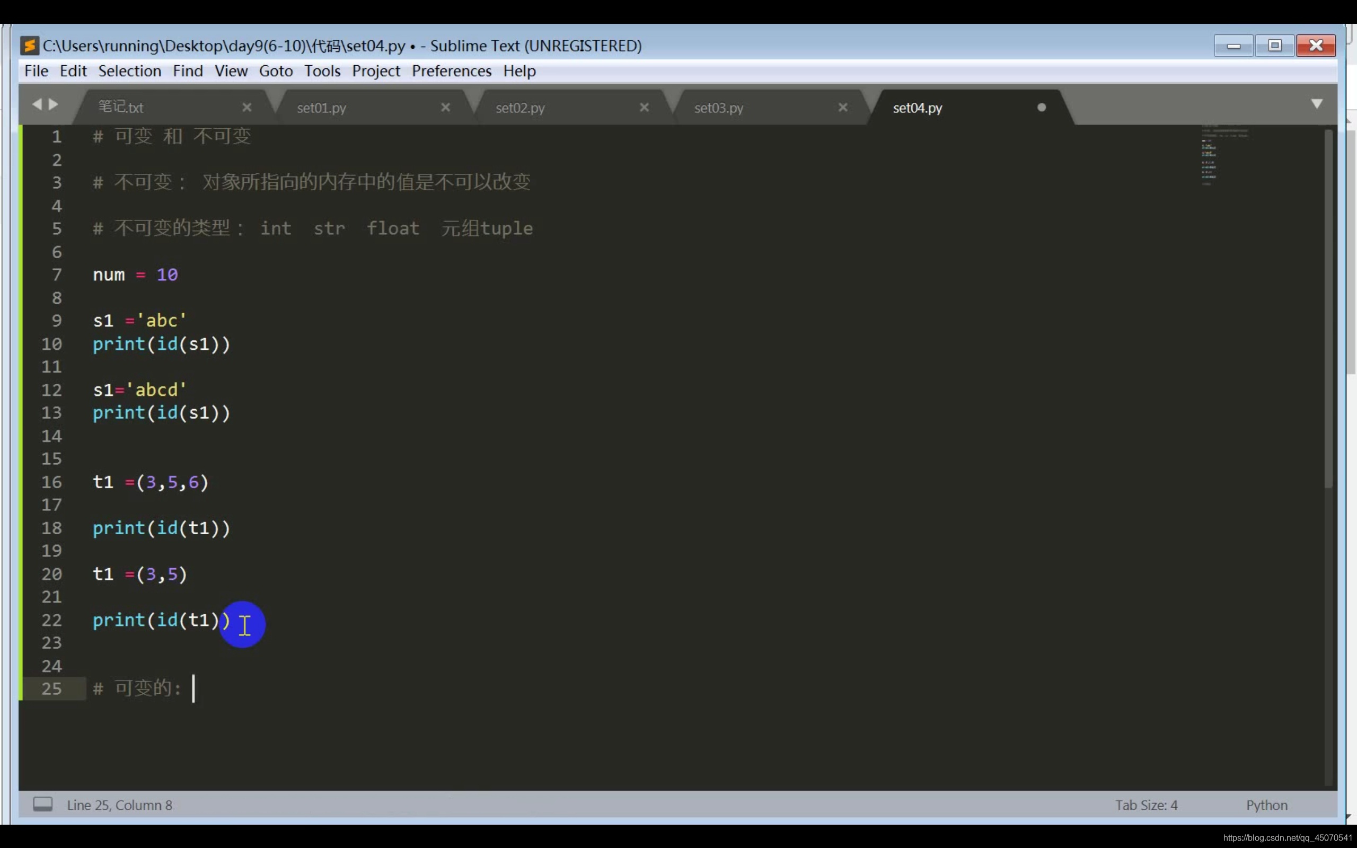Close the set03.py tab

pos(843,107)
